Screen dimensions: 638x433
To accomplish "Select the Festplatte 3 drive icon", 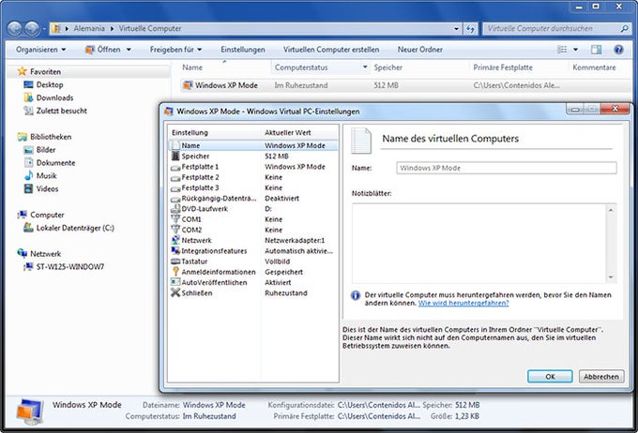I will [175, 188].
